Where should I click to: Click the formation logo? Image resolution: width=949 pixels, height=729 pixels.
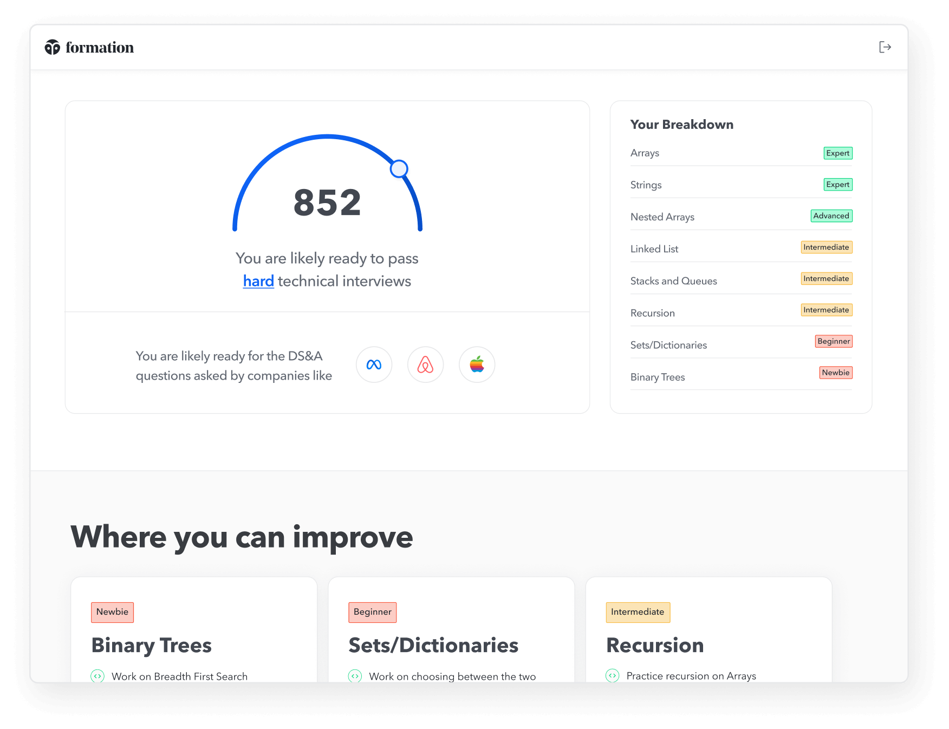89,48
